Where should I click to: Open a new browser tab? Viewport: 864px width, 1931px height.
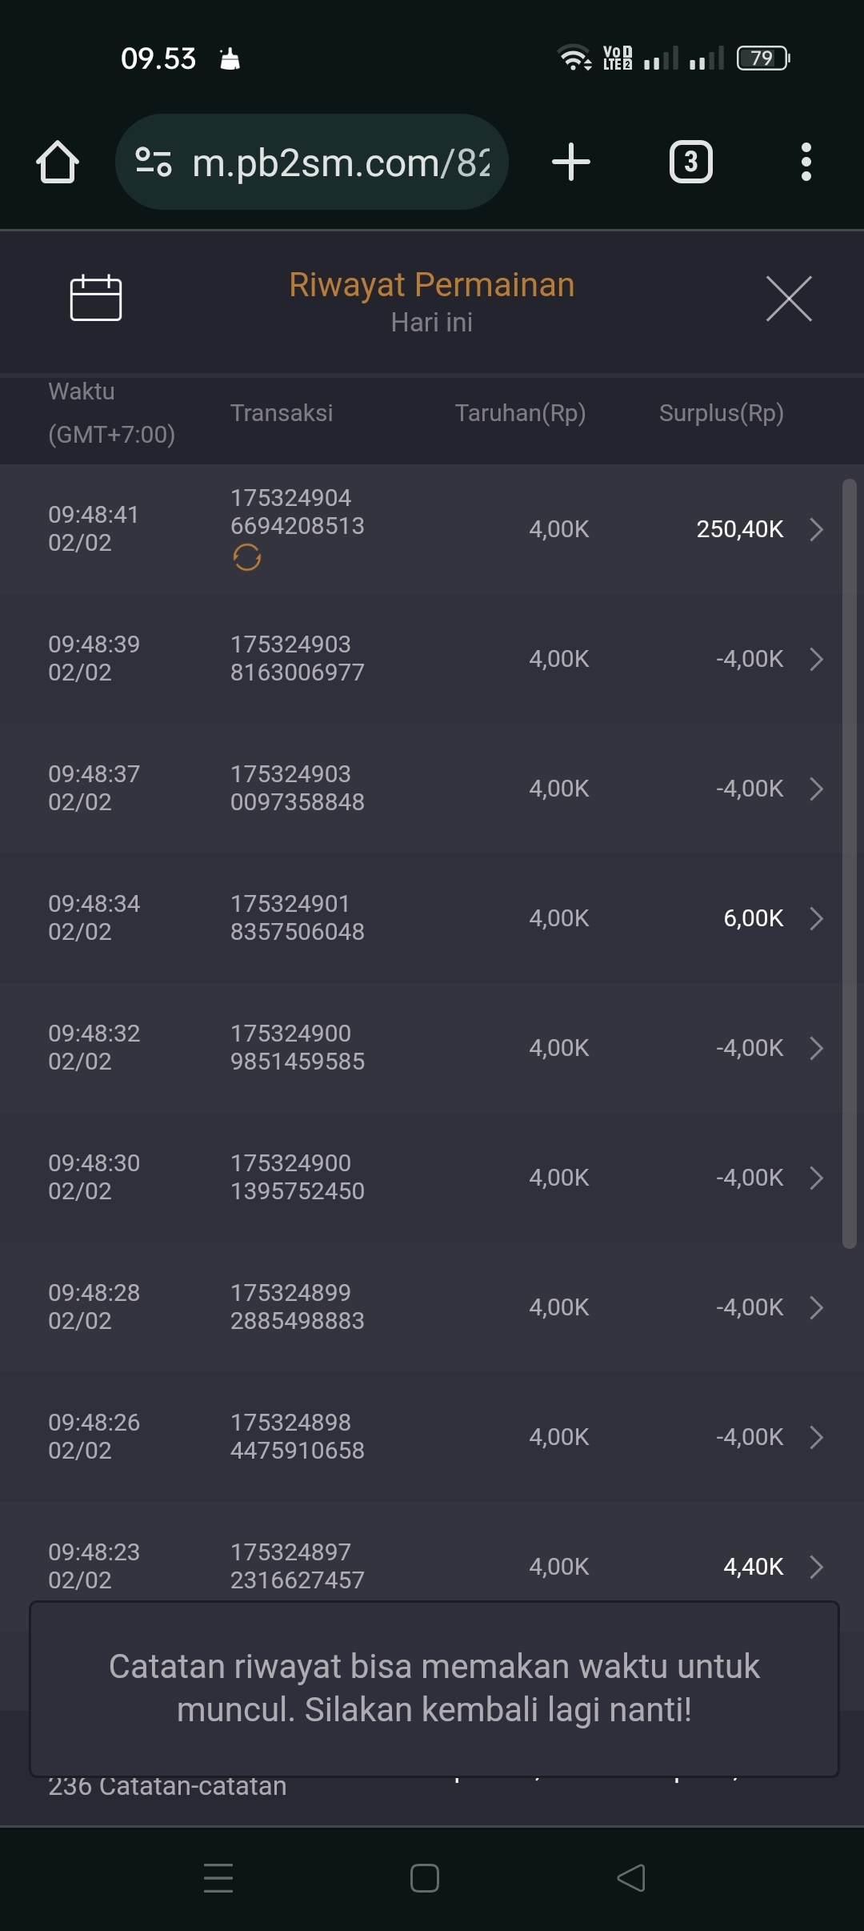coord(571,162)
